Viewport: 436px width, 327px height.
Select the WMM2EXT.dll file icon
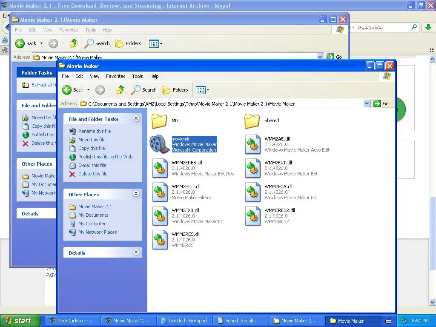[252, 168]
